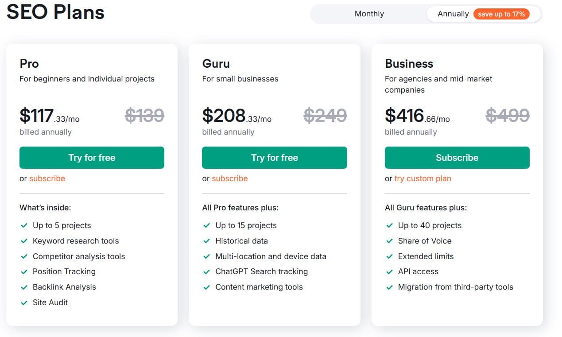Click 'Site Audit' feature
Screen dimensions: 562x337
(x=50, y=302)
